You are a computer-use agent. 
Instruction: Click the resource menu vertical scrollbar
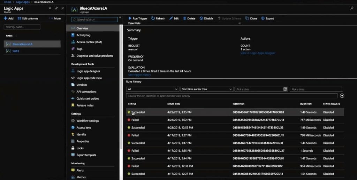[x=121, y=87]
